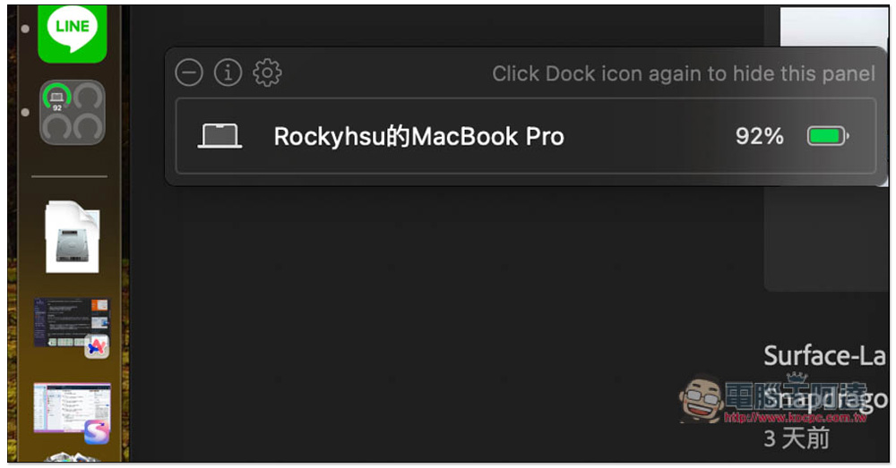Click the battery widget Dock icon
896x468 pixels.
(72, 113)
